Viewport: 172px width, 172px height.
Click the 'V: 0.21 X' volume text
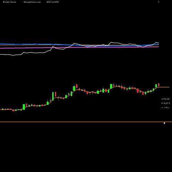click(x=165, y=103)
